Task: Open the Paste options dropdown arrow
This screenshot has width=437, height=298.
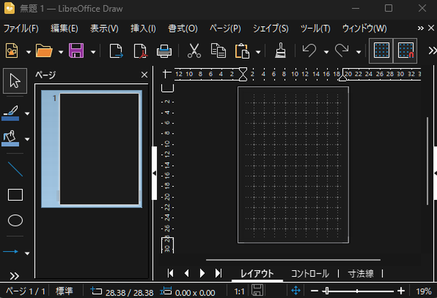Action: pyautogui.click(x=258, y=52)
